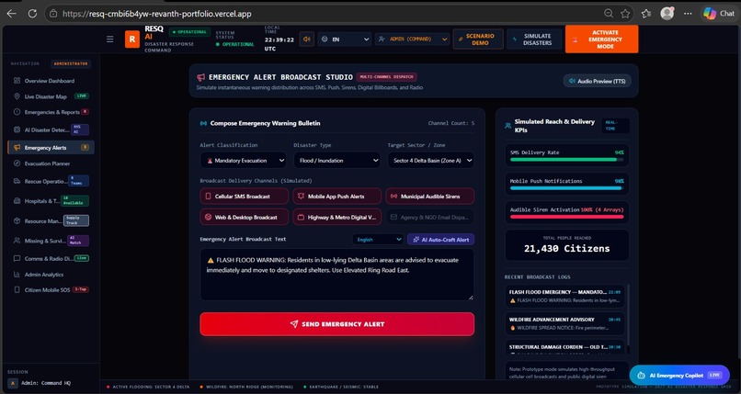Reload the page with refresh icon
Image resolution: width=741 pixels, height=394 pixels.
(32, 14)
